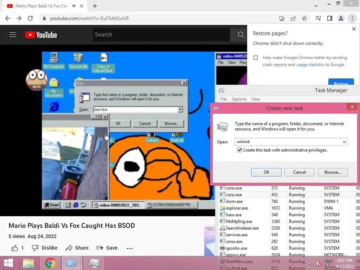Share this page icon
Screen dimensions: 360x270
293,18
